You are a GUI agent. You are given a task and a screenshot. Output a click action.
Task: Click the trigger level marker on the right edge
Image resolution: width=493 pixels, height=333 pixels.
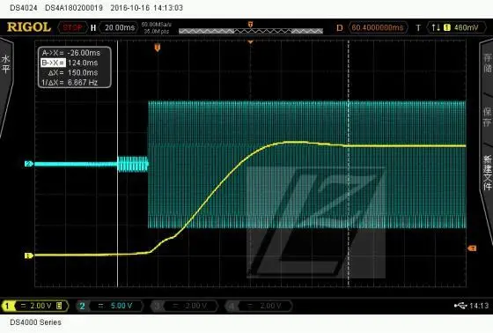472,248
